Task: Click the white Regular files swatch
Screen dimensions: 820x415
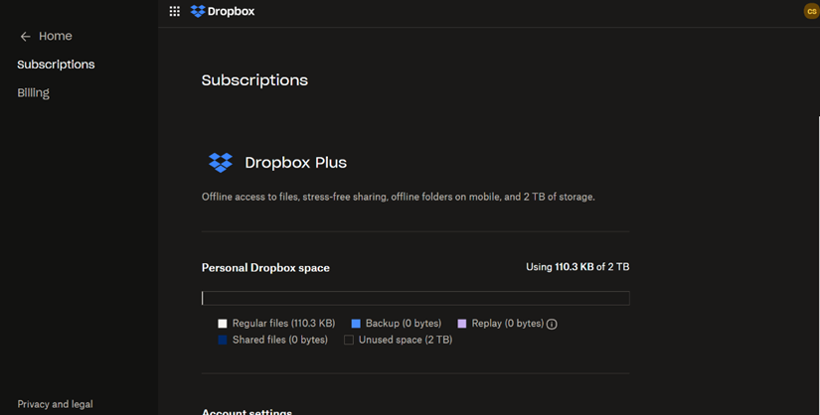Action: point(223,324)
